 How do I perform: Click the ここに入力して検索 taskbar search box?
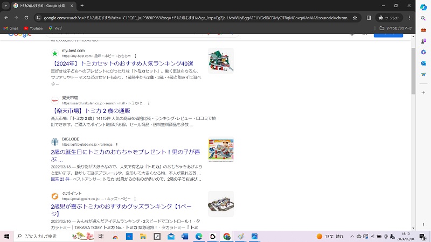click(x=54, y=236)
